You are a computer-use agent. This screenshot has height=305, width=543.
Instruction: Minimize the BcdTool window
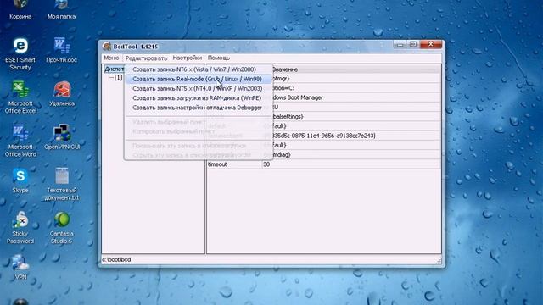[400, 44]
